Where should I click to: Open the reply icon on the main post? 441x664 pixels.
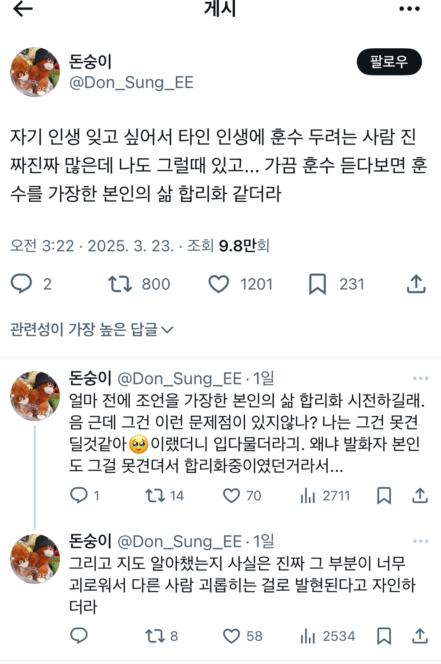22,284
